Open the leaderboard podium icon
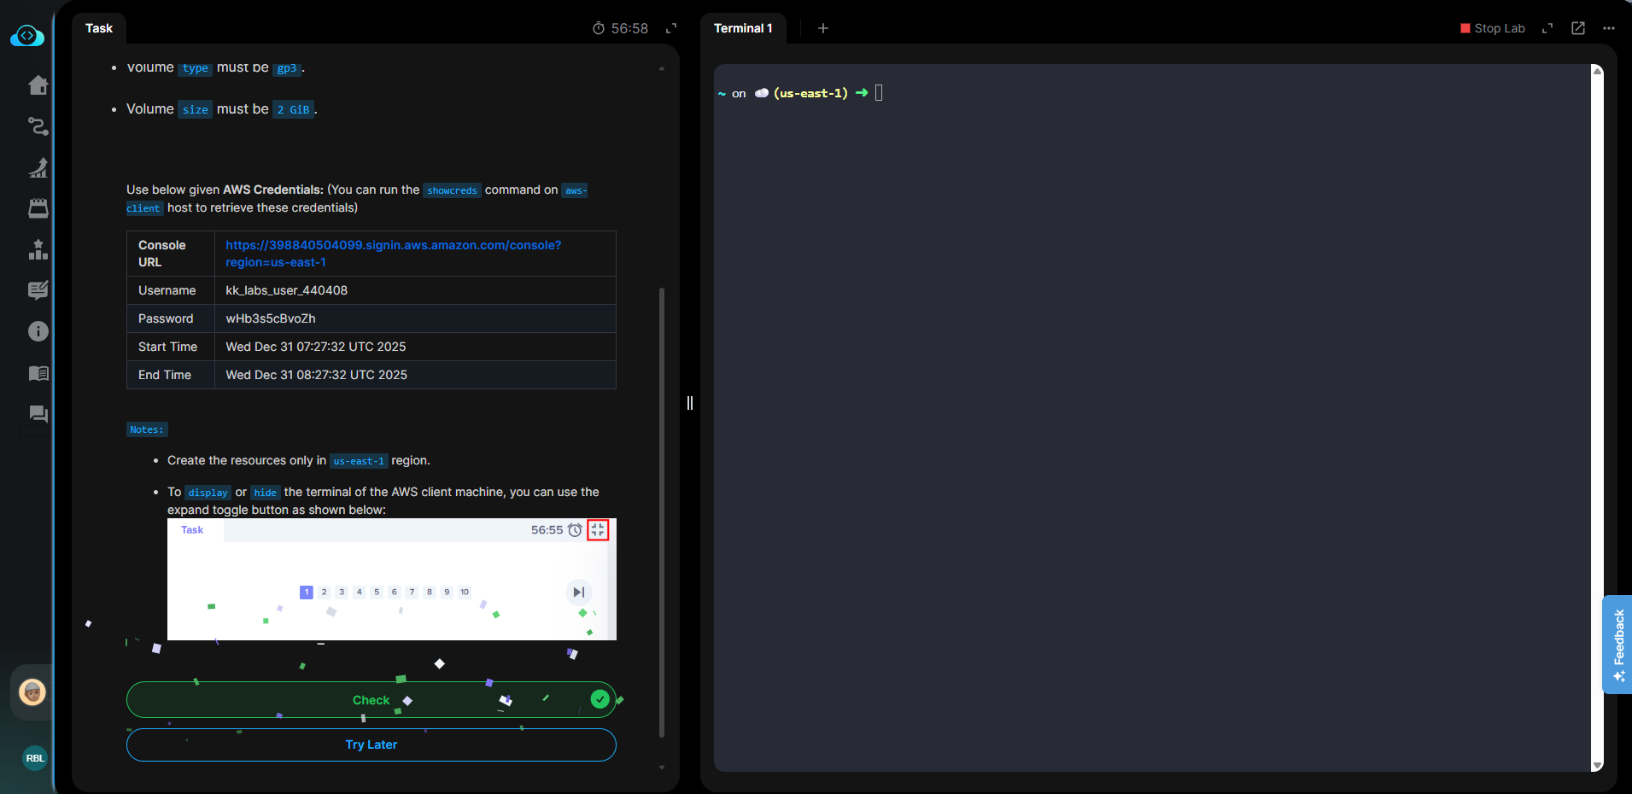Viewport: 1632px width, 794px height. click(x=38, y=249)
